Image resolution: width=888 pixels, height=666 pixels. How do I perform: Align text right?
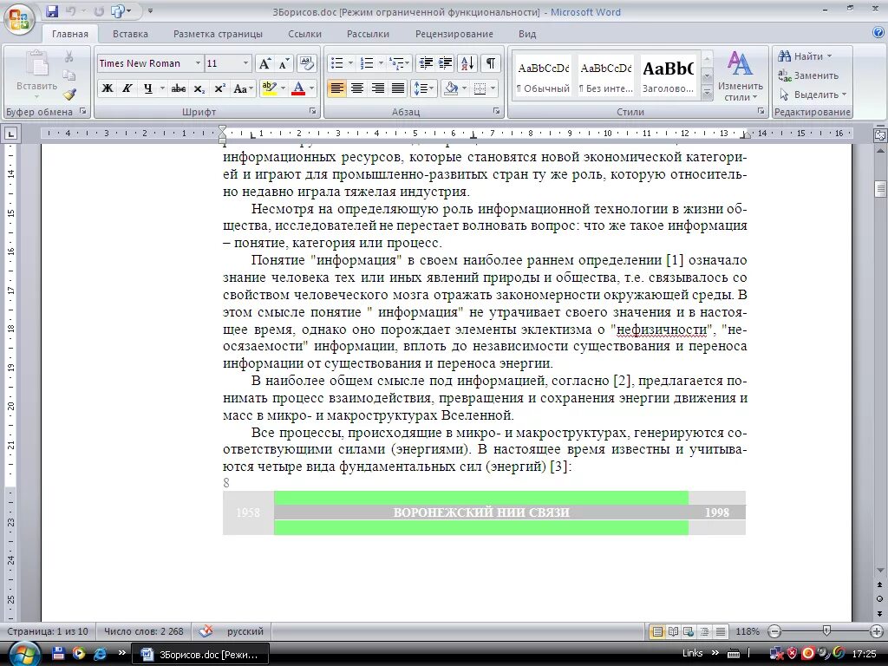tap(378, 88)
